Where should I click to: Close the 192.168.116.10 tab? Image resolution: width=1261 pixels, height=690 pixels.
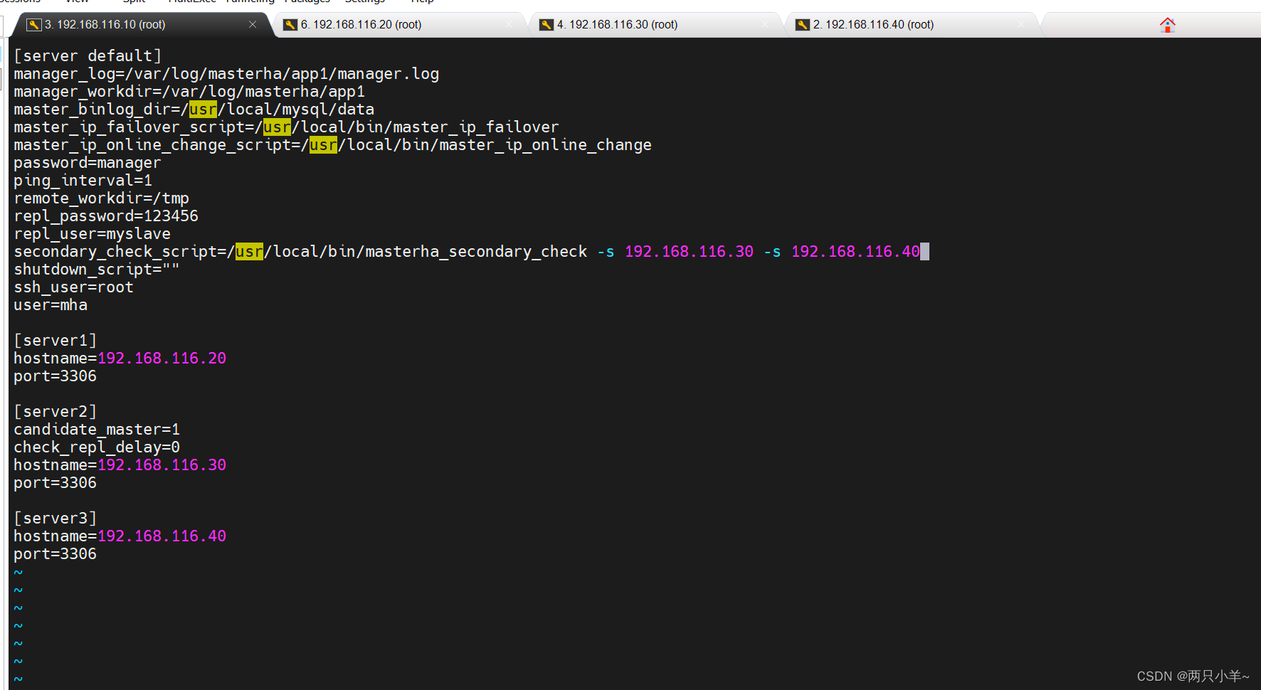click(253, 24)
